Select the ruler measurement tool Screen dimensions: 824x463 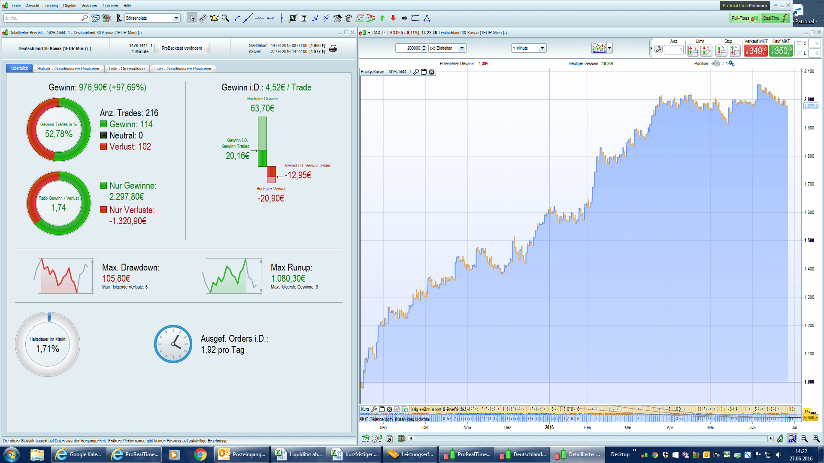click(203, 18)
